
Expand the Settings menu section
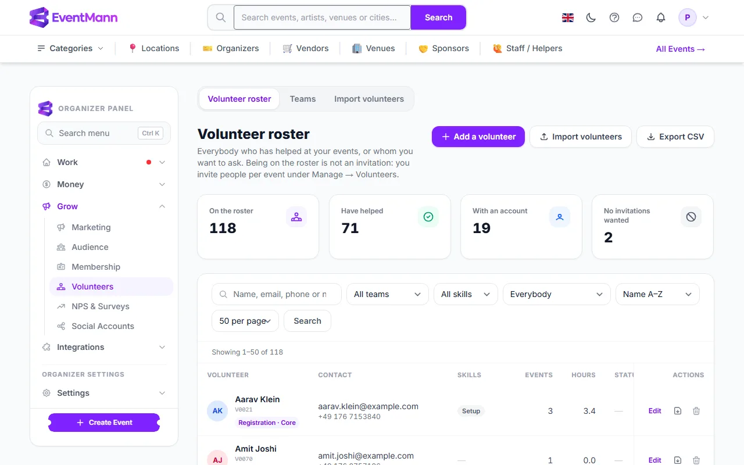pos(104,393)
